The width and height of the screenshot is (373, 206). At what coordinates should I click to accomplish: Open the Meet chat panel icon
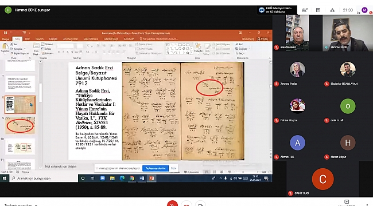coord(318,10)
